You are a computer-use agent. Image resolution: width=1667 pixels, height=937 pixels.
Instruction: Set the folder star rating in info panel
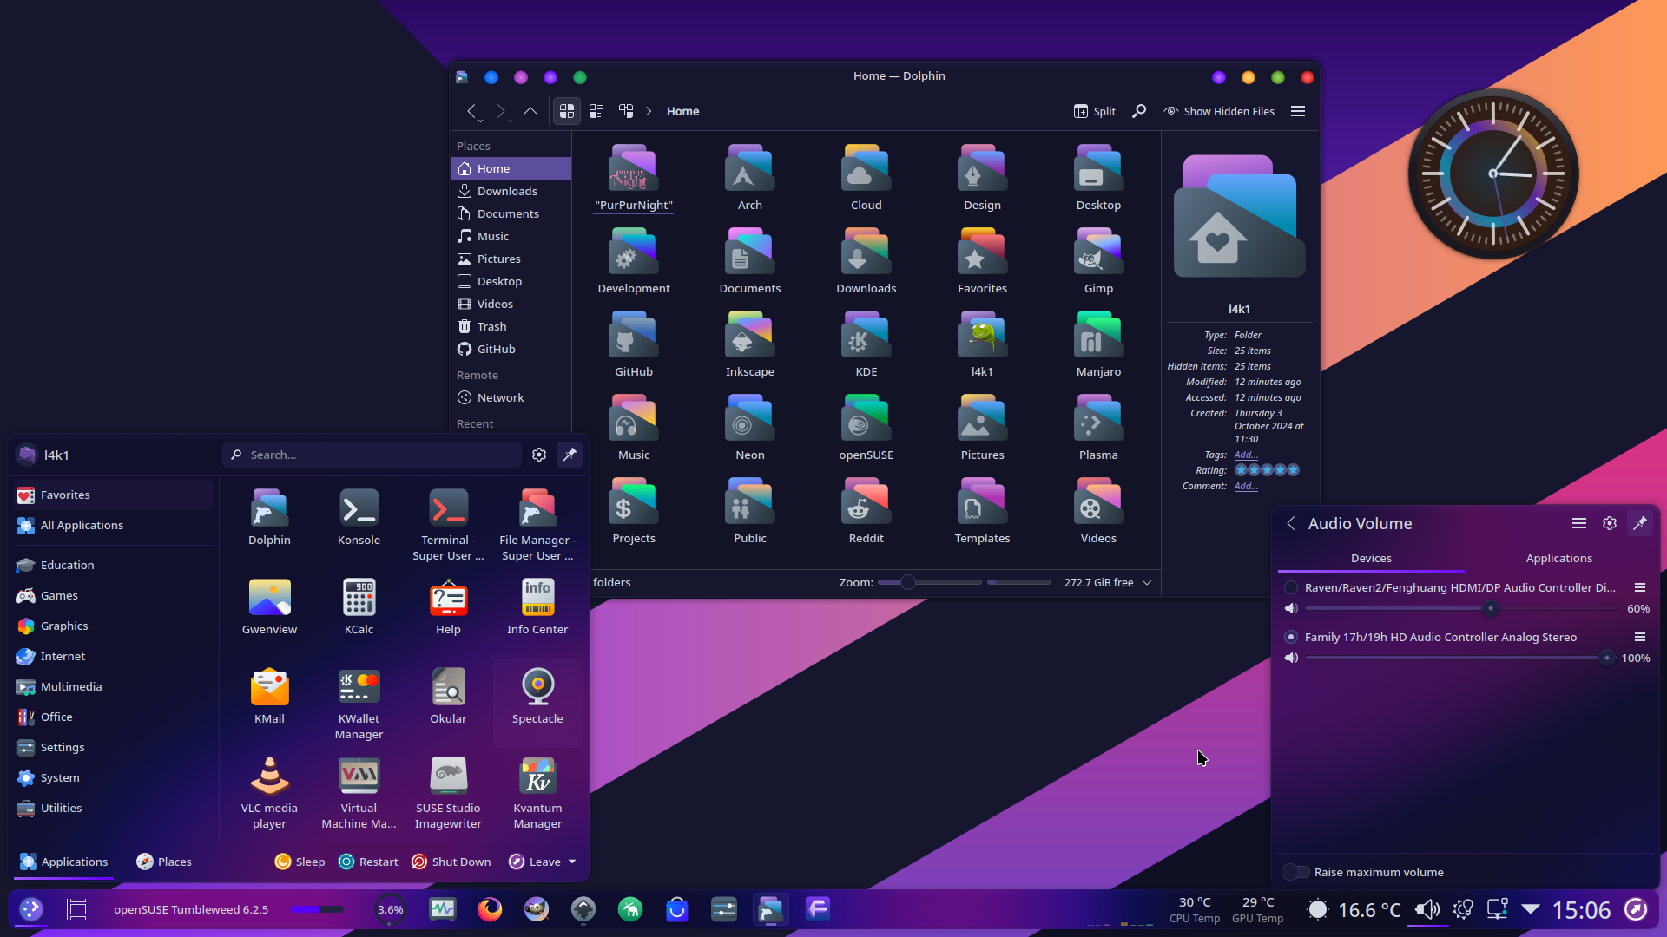(x=1267, y=470)
